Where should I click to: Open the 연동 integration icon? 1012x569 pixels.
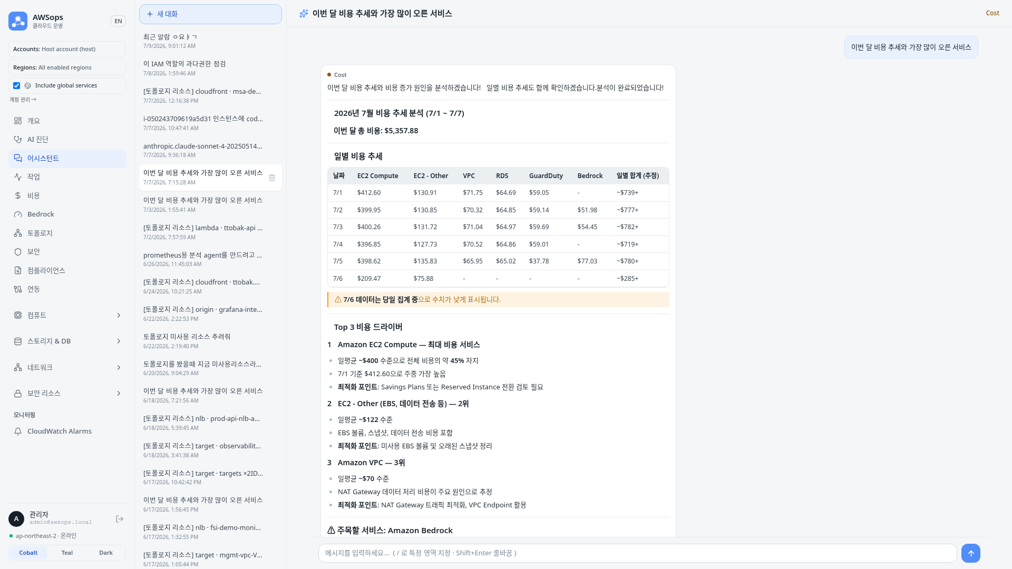18,289
